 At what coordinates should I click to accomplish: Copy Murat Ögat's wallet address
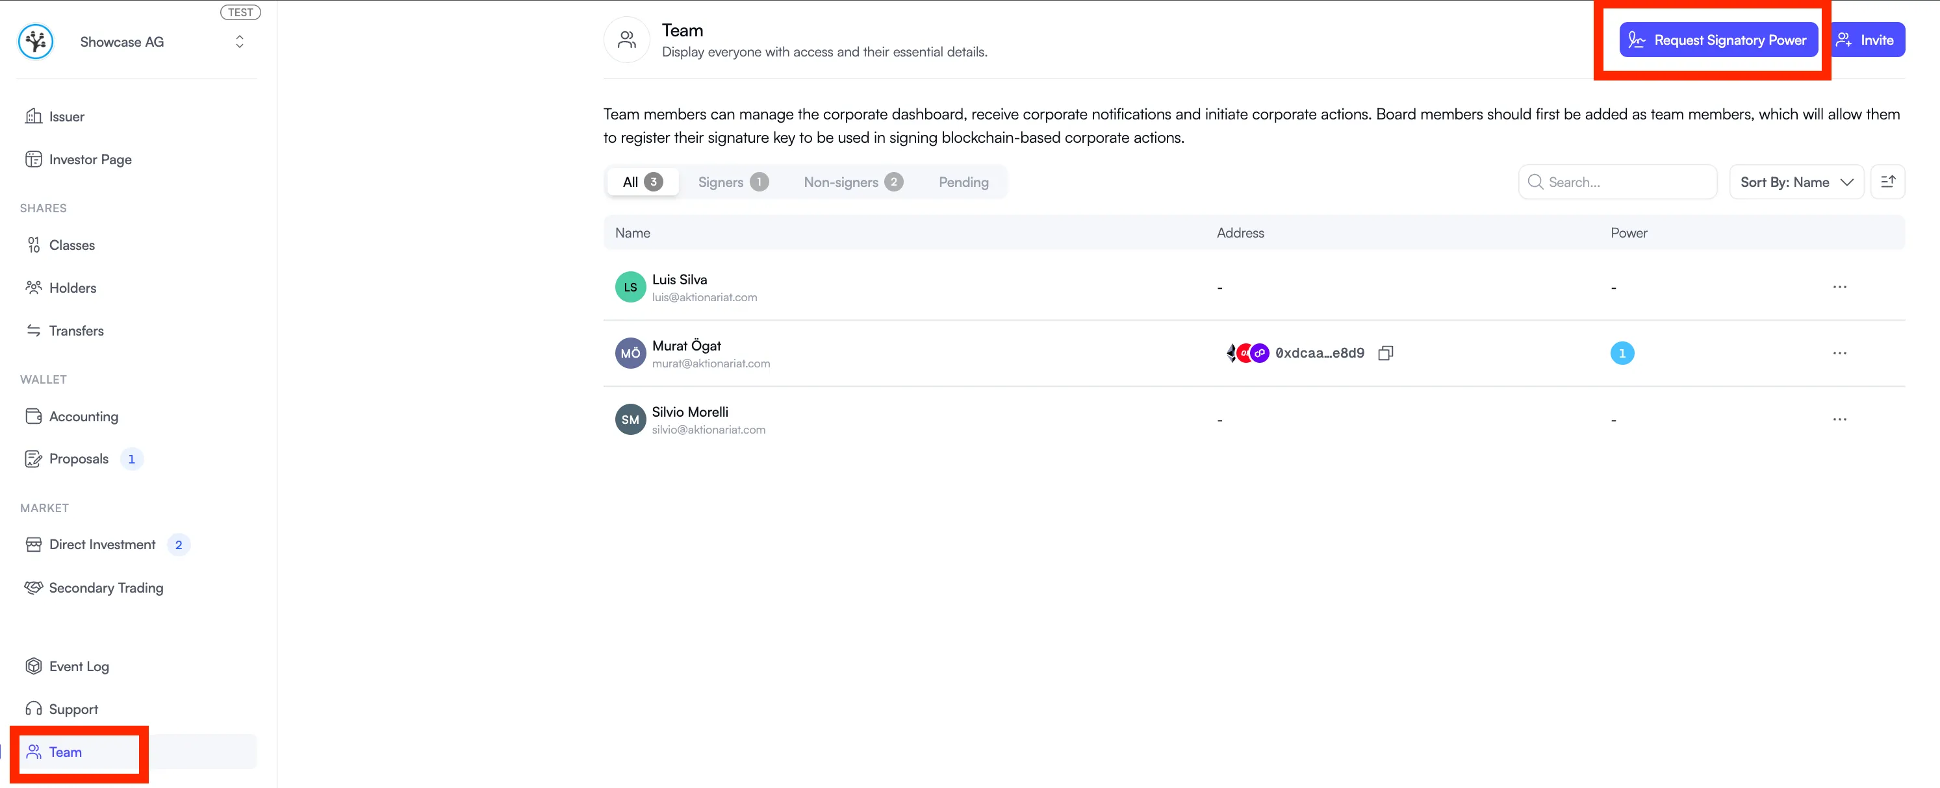pos(1386,352)
